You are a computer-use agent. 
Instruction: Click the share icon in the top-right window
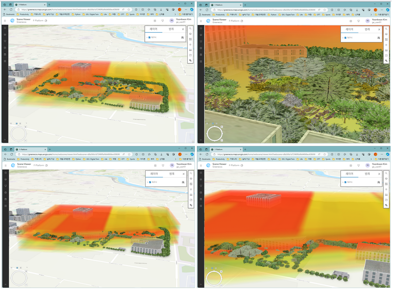coord(386,55)
